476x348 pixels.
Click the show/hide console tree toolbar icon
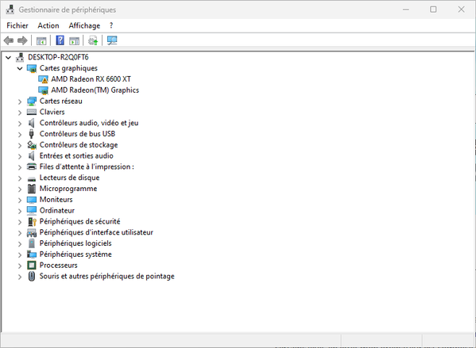click(41, 40)
